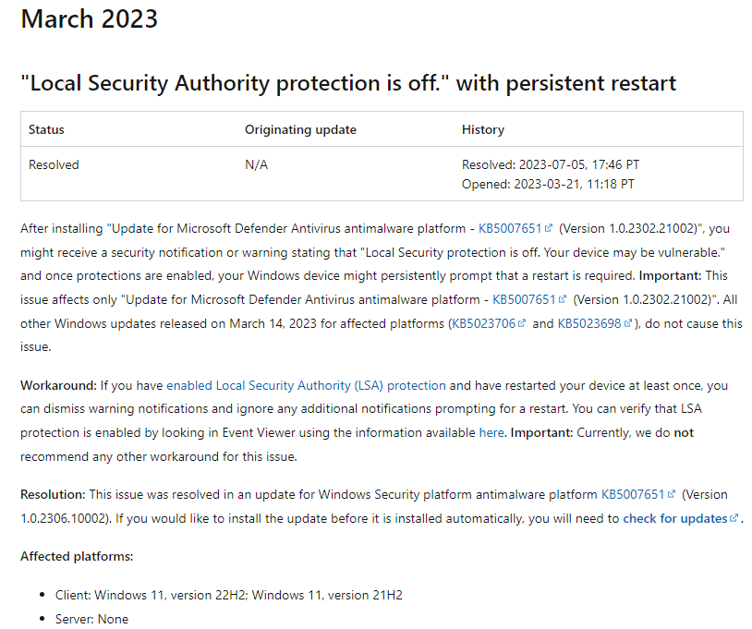Open 'enabled Local Security Authority (LSA) protection' link

pyautogui.click(x=306, y=385)
